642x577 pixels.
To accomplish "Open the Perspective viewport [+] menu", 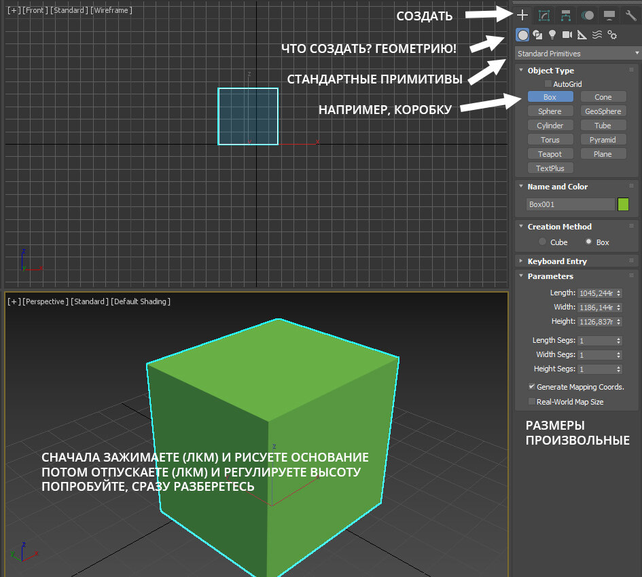I will click(x=14, y=301).
